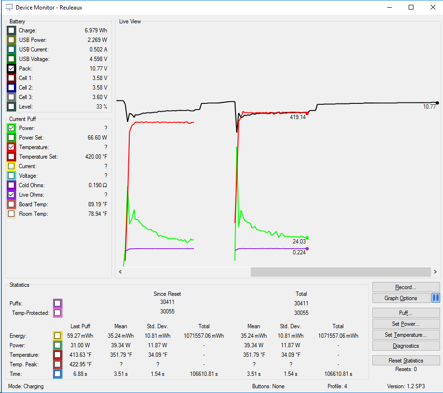Click the Reset Statistics button

406,361
